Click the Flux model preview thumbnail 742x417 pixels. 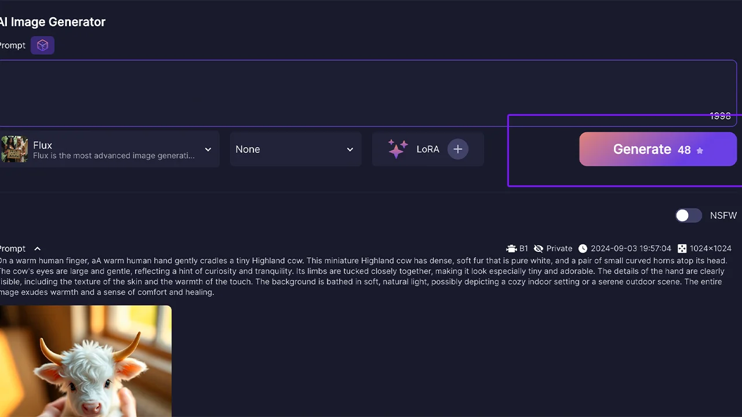14,149
